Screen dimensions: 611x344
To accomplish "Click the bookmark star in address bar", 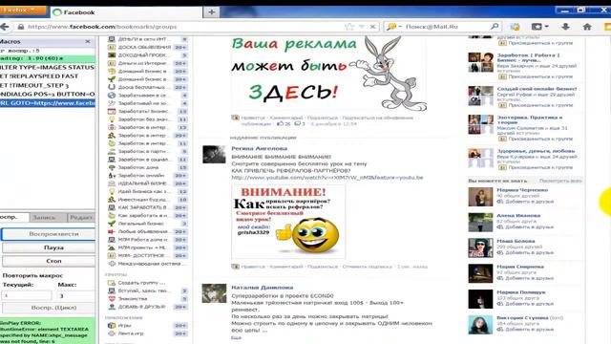I will [x=349, y=27].
